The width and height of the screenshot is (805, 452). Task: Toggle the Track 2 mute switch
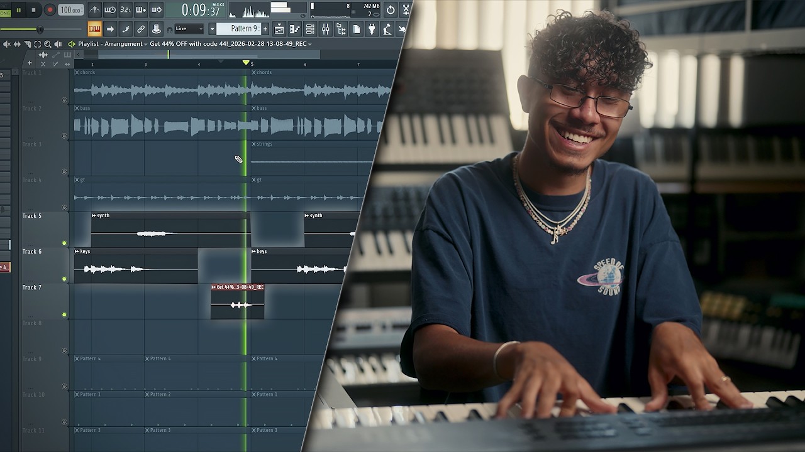[64, 136]
